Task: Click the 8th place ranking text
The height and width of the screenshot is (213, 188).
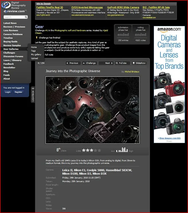Action: coord(61,150)
